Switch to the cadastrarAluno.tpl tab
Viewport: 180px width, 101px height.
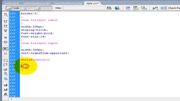click(x=37, y=3)
